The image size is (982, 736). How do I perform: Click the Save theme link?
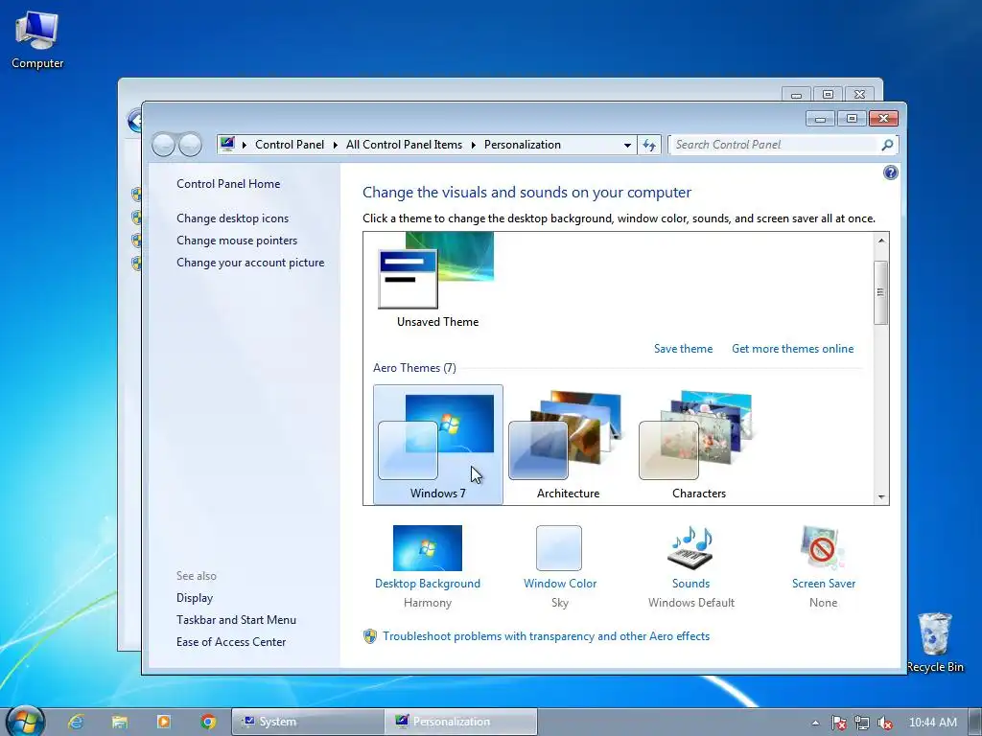coord(683,349)
